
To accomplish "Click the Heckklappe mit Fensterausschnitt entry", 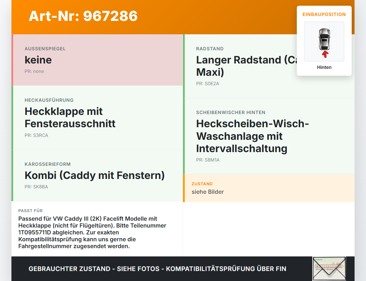I will 70,117.
